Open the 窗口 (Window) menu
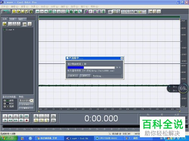The height and width of the screenshot is (141, 189). tap(85, 6)
